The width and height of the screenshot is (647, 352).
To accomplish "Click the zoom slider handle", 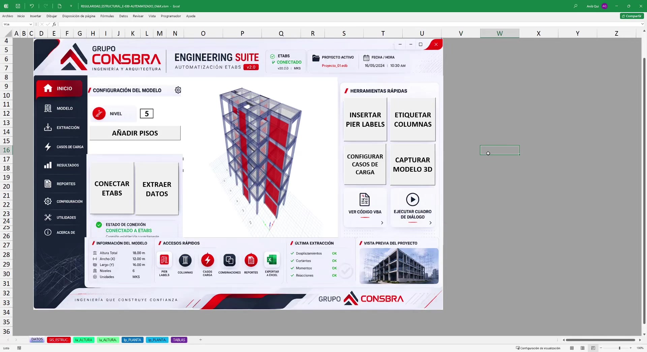I will pos(619,348).
